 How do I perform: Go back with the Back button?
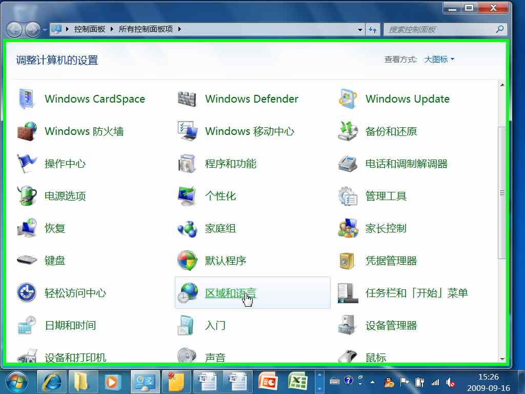(x=14, y=30)
